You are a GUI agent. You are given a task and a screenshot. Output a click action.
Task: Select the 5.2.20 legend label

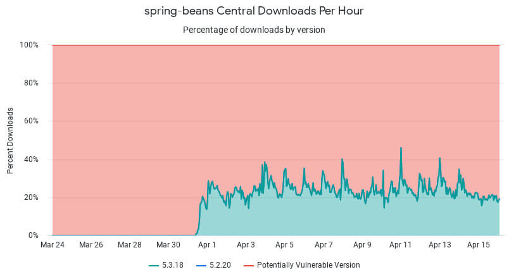pos(220,265)
